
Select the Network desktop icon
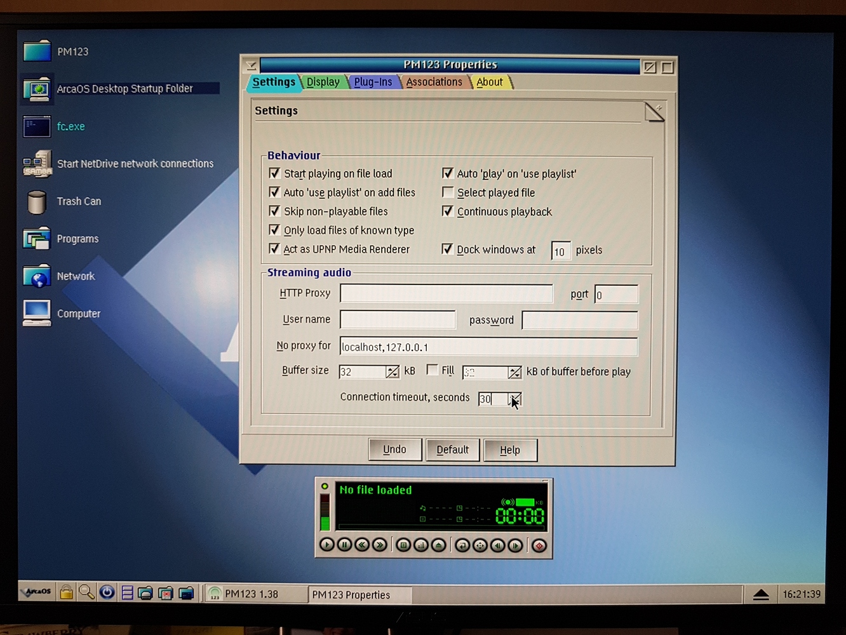[x=37, y=276]
